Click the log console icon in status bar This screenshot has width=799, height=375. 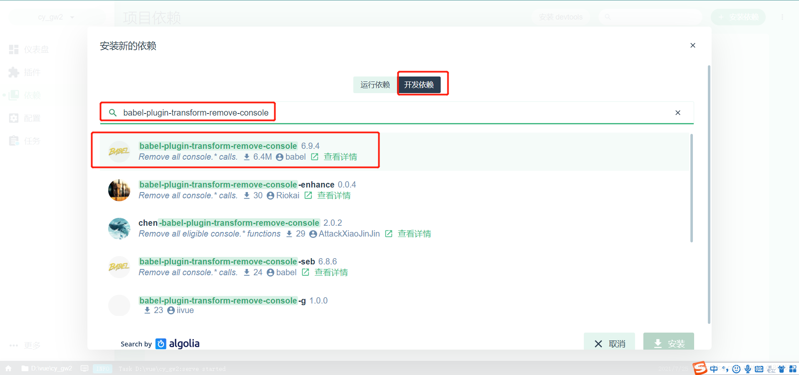[x=84, y=368]
